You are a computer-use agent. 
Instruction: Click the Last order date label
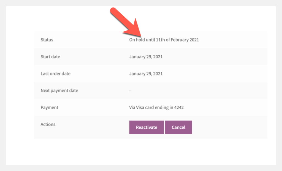(x=55, y=74)
